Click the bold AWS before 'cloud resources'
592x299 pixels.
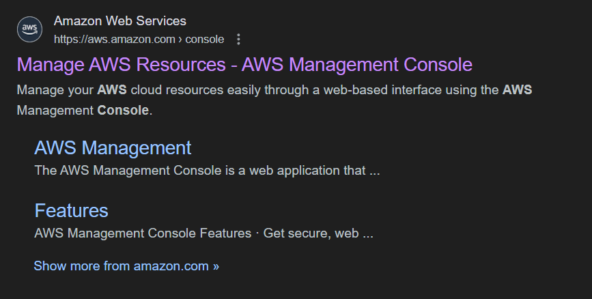112,90
